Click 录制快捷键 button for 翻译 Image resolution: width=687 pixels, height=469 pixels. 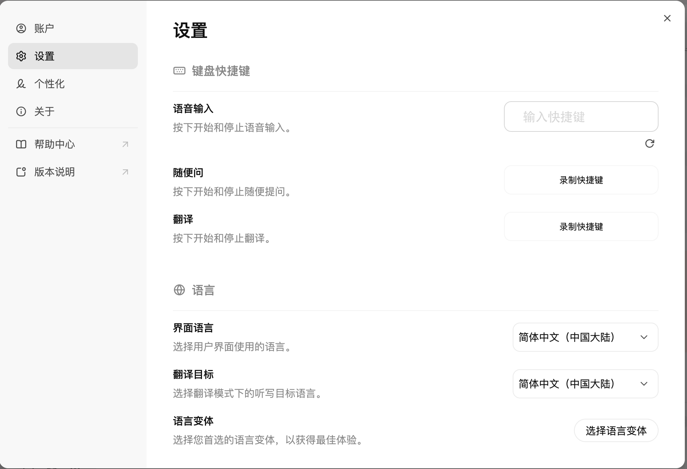click(581, 226)
